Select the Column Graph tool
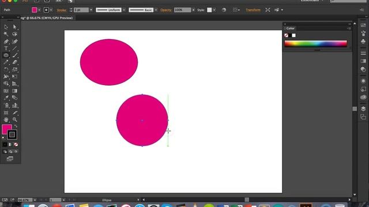369x207 pixels. click(x=14, y=105)
